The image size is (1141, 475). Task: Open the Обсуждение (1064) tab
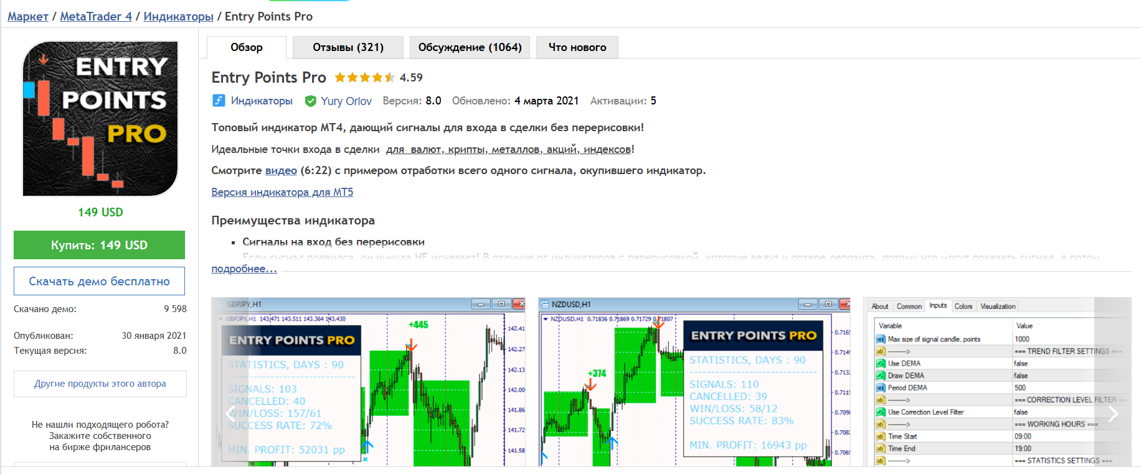click(x=470, y=47)
